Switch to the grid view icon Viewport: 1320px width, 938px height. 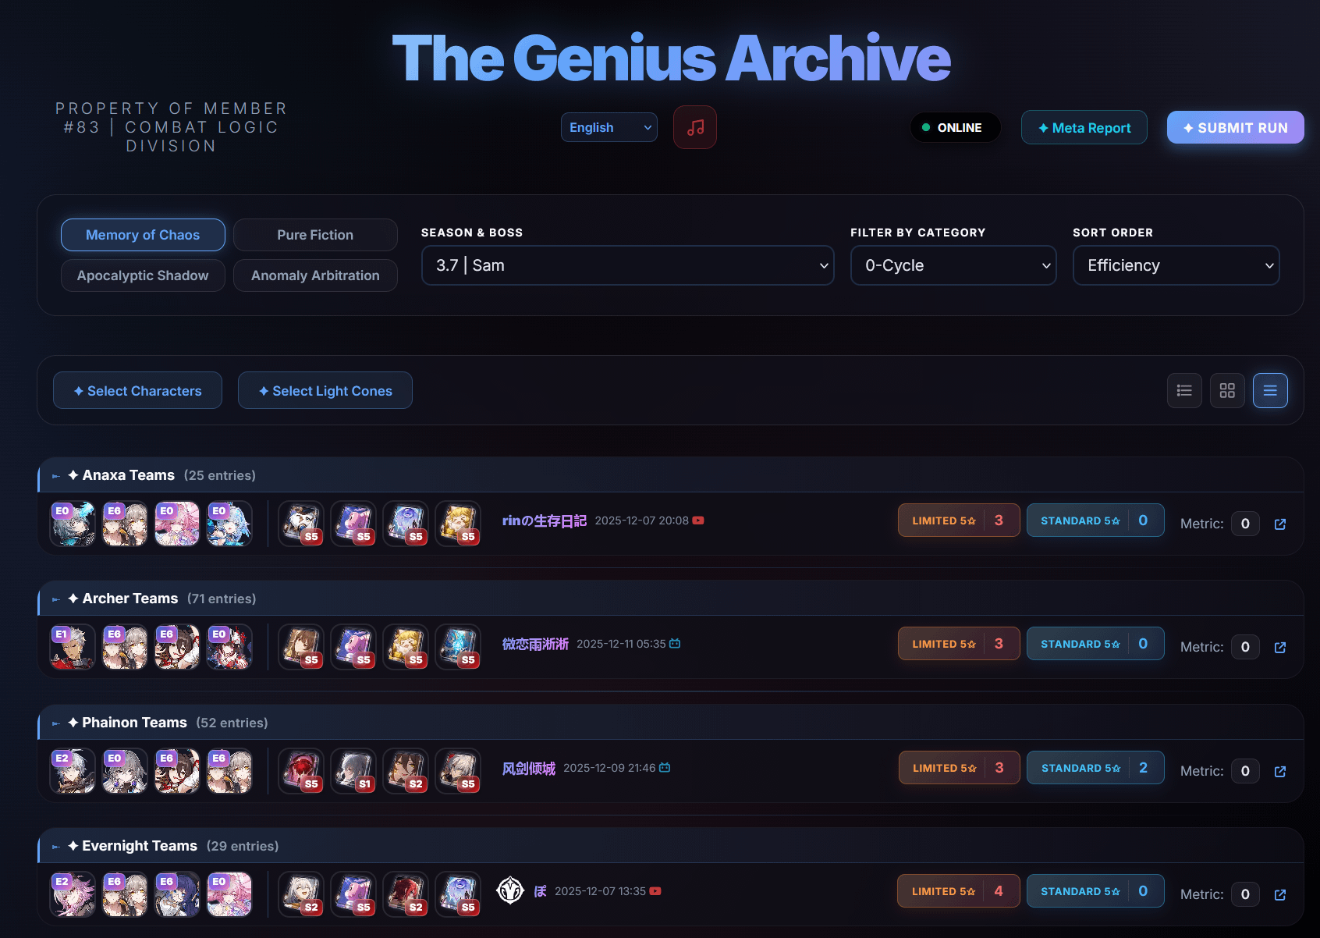click(x=1227, y=390)
